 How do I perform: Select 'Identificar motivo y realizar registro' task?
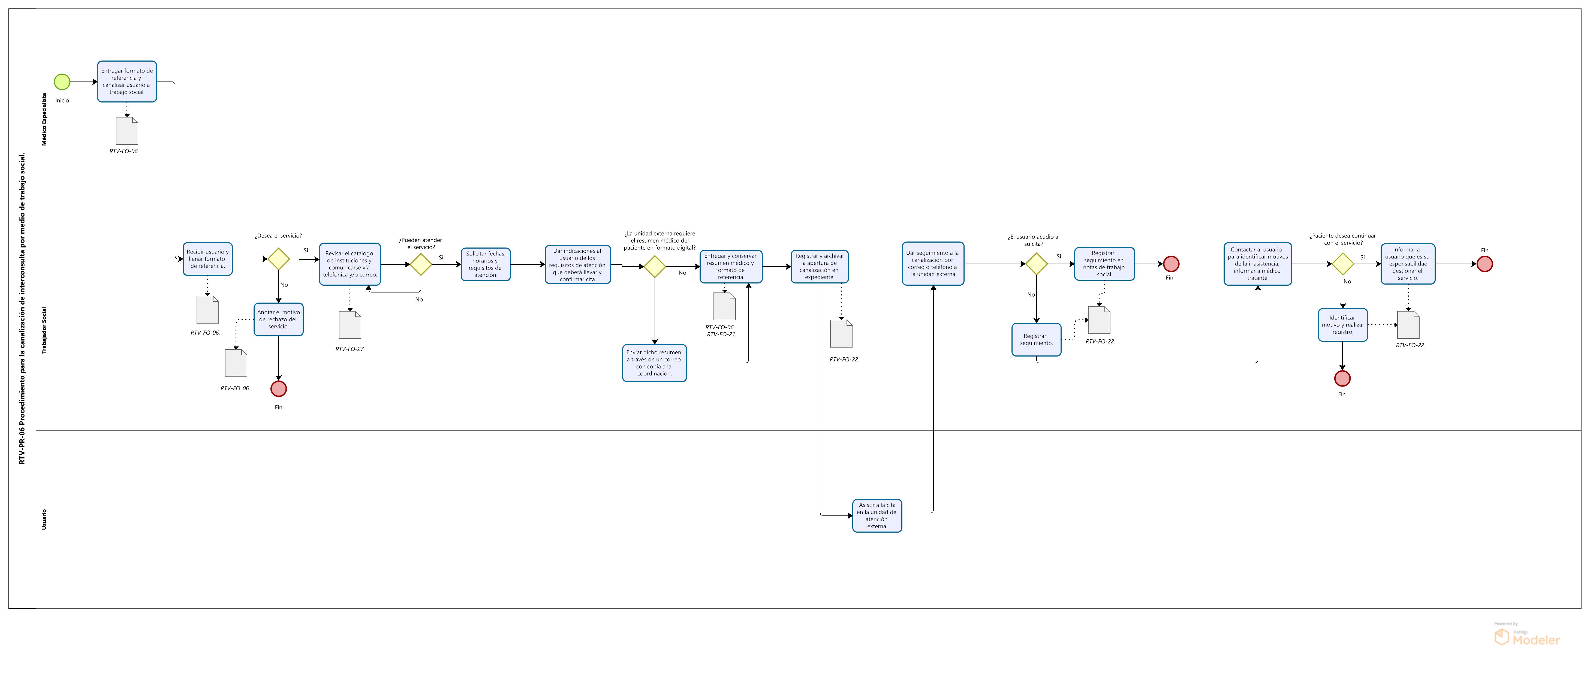coord(1342,325)
